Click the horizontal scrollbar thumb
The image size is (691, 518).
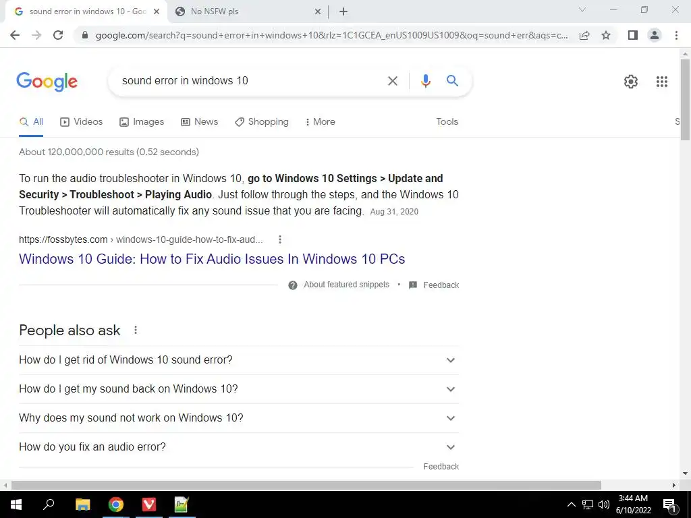pos(306,485)
